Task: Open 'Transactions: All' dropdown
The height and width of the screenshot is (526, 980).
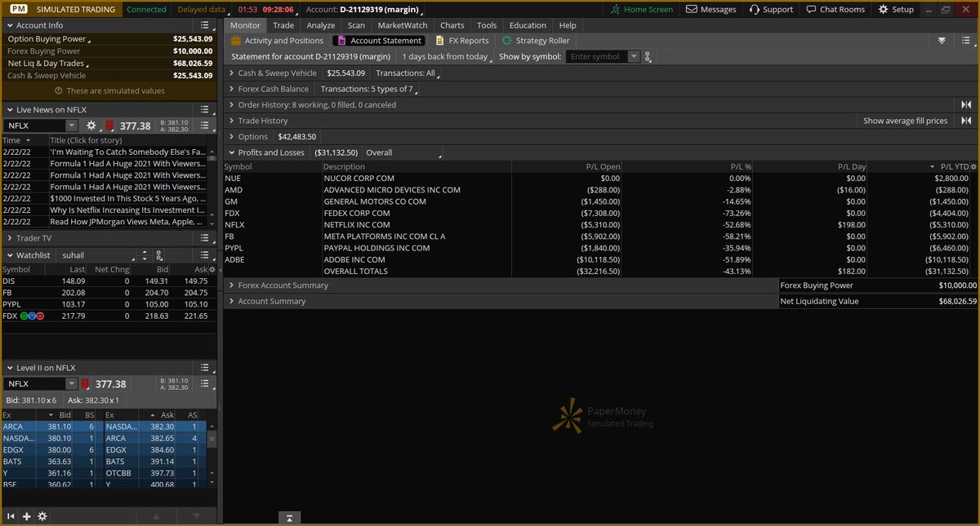Action: pos(407,73)
